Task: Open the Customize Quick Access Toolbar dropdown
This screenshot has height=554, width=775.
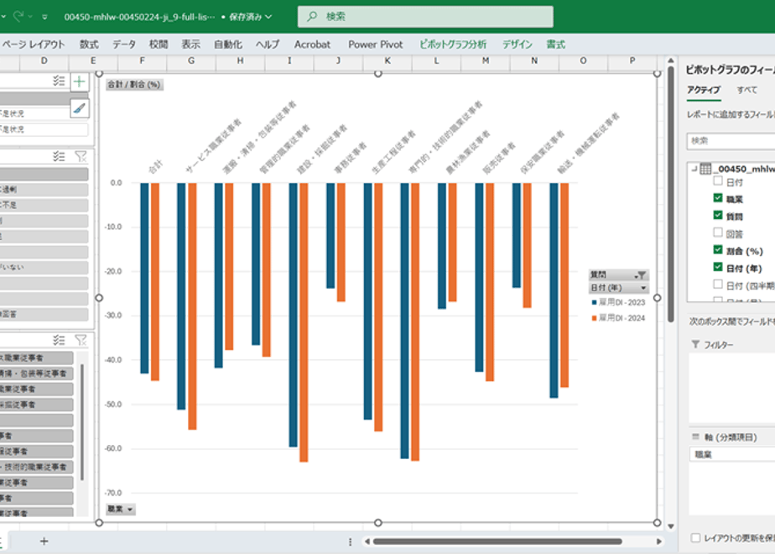Action: [44, 17]
